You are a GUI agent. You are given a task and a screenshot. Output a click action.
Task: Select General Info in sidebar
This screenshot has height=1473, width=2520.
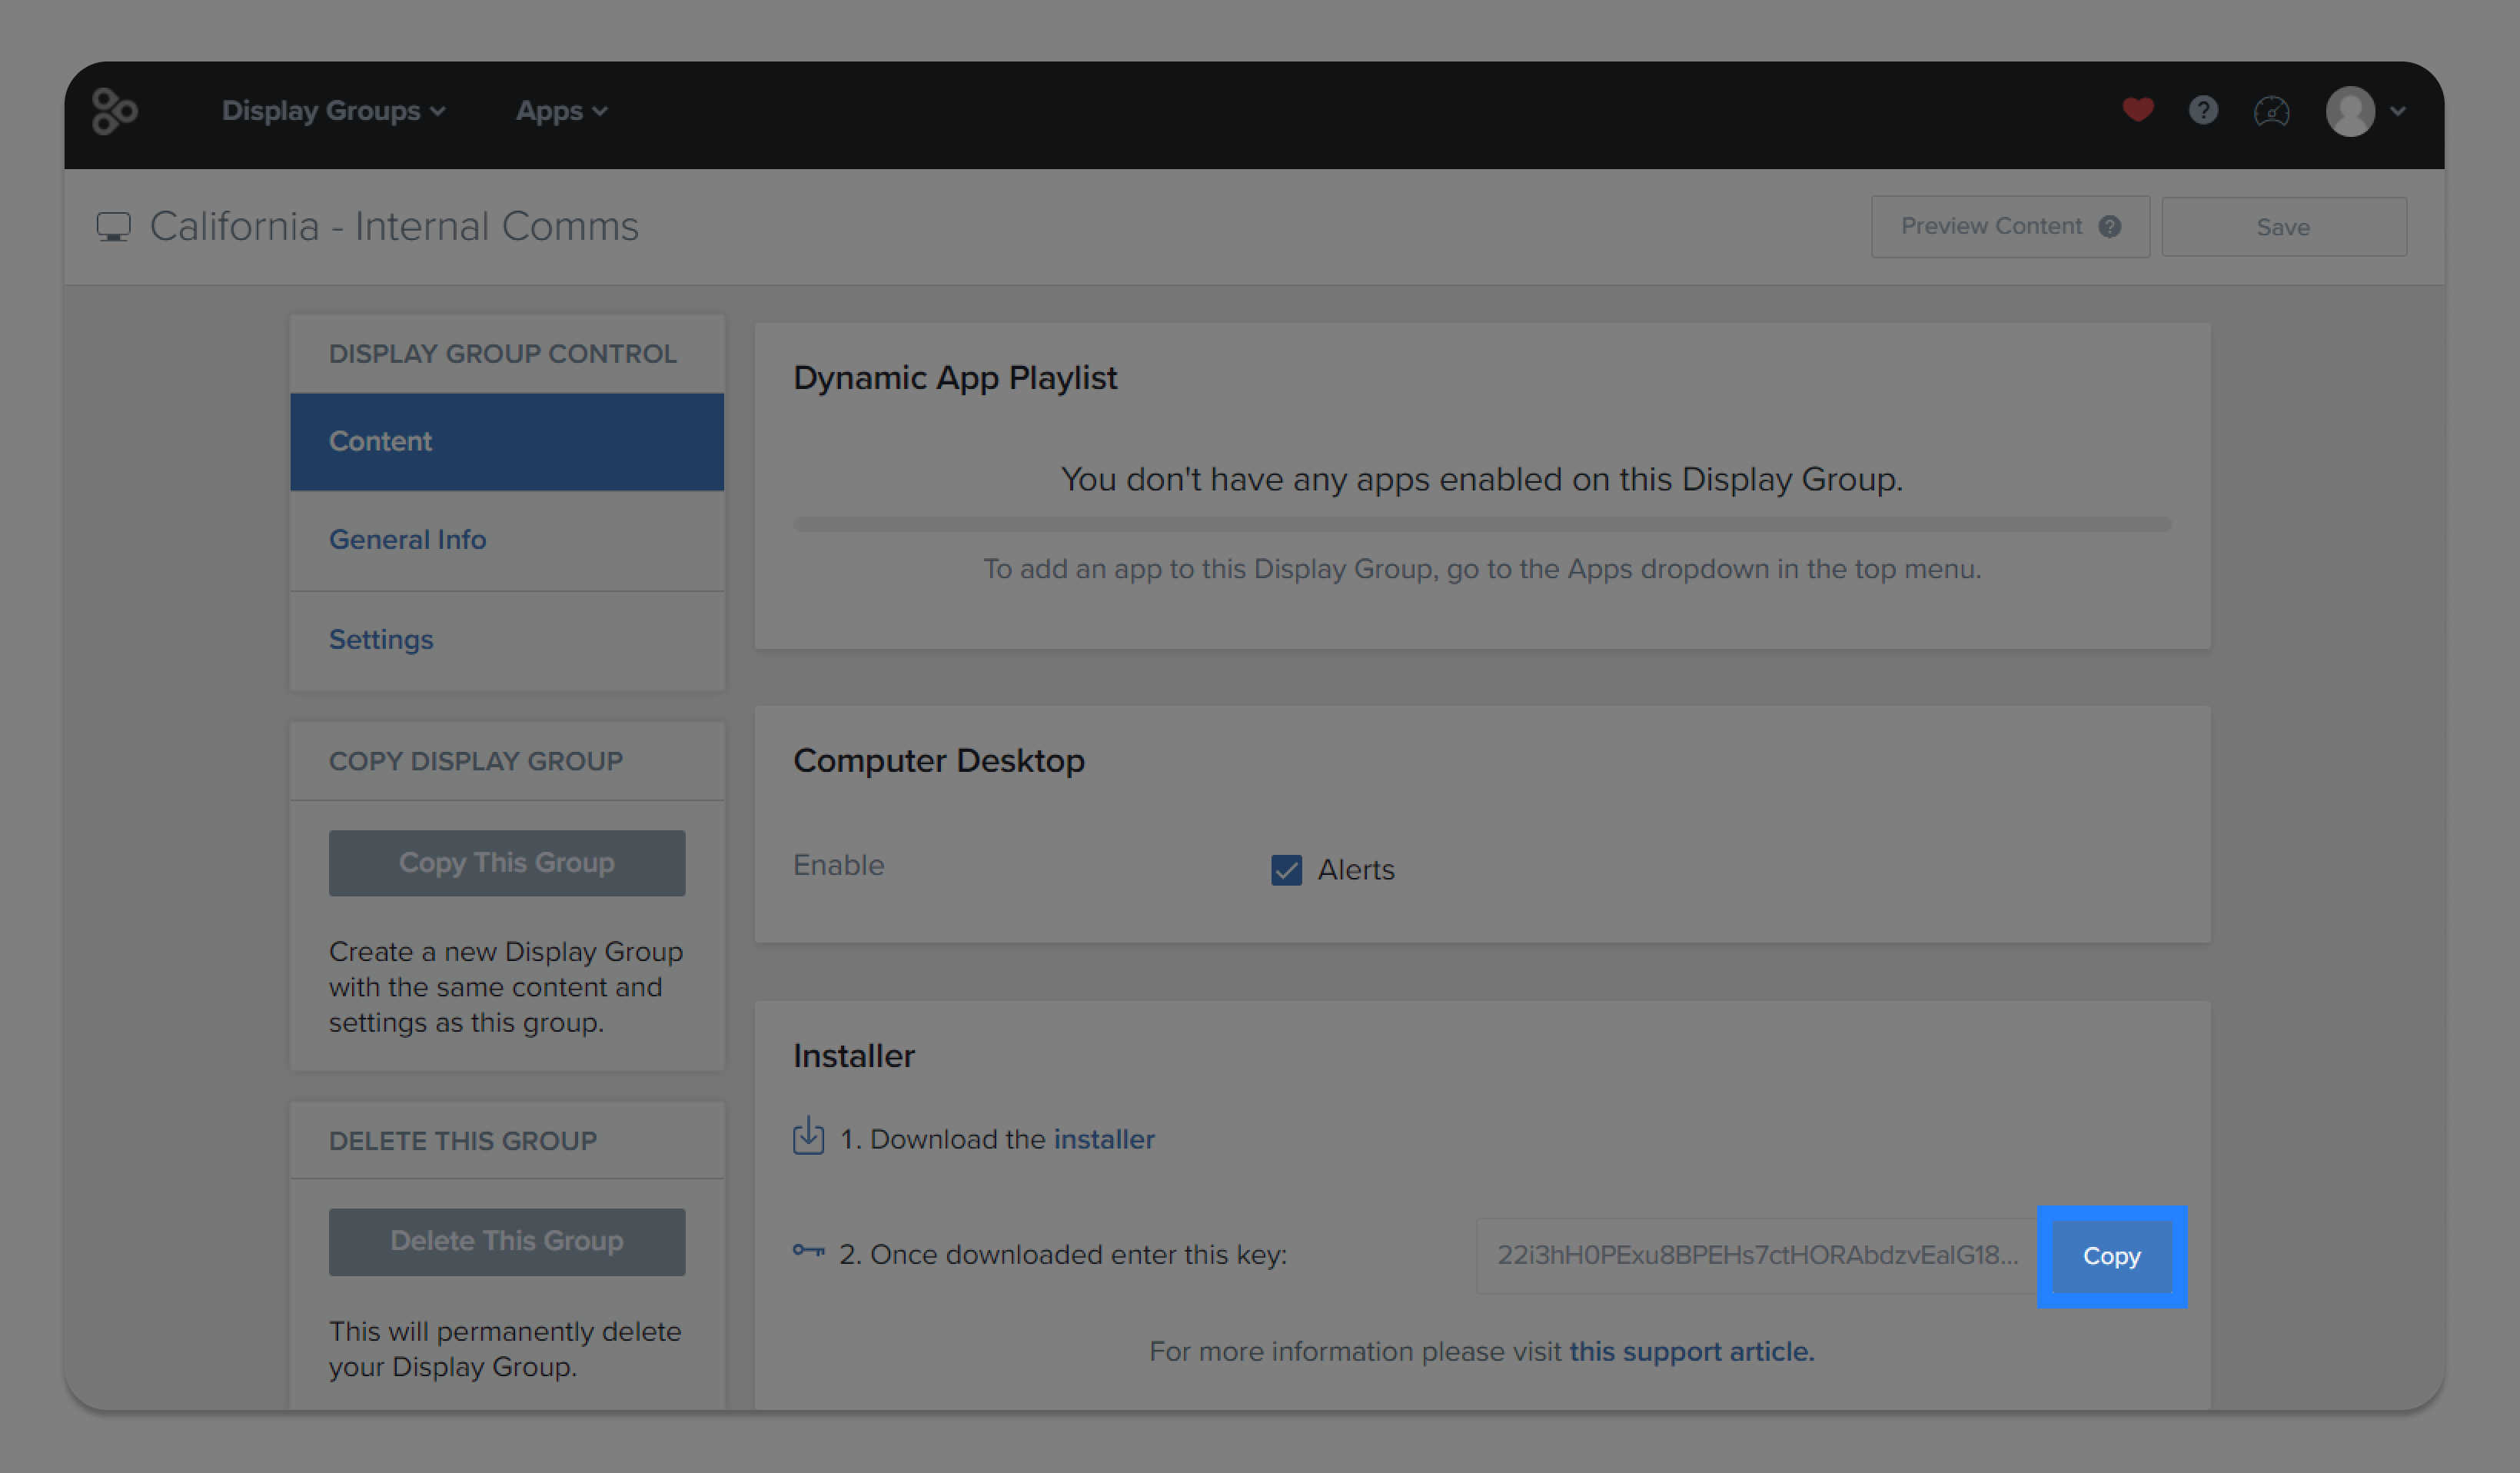click(407, 540)
